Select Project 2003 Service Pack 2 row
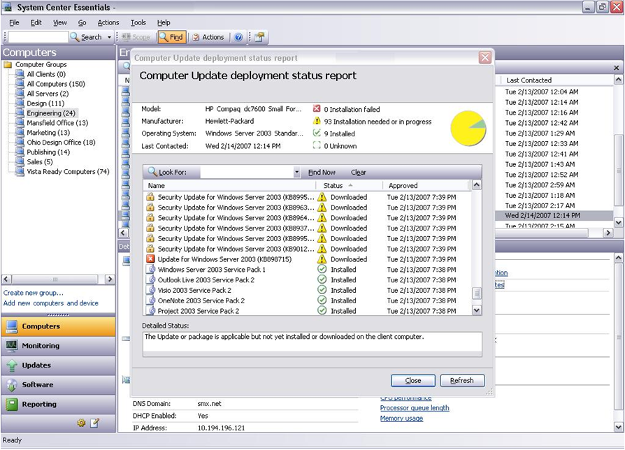The image size is (625, 450). point(307,311)
